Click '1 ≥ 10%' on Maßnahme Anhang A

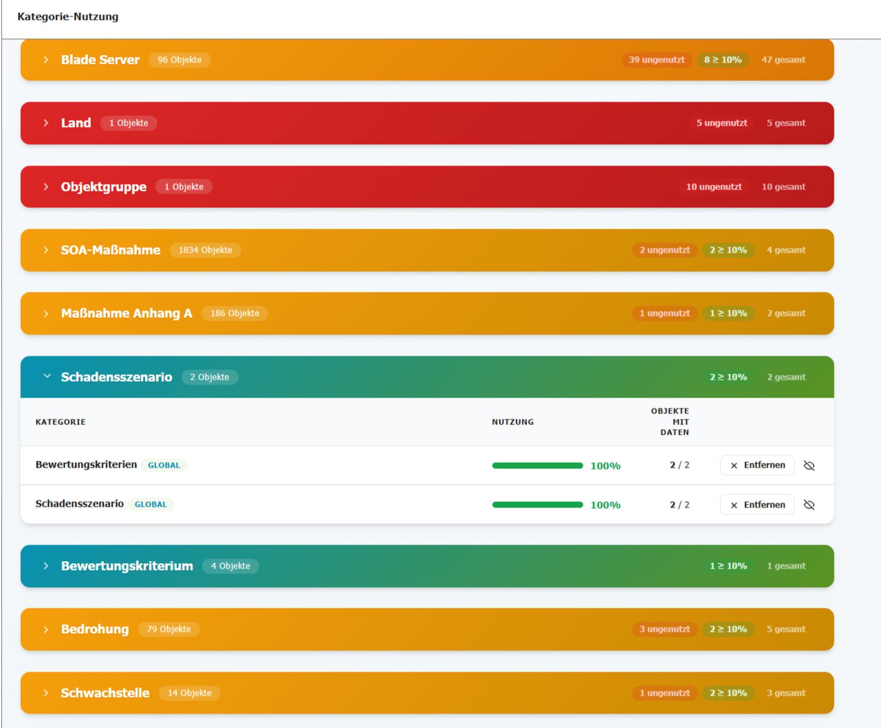tap(728, 313)
